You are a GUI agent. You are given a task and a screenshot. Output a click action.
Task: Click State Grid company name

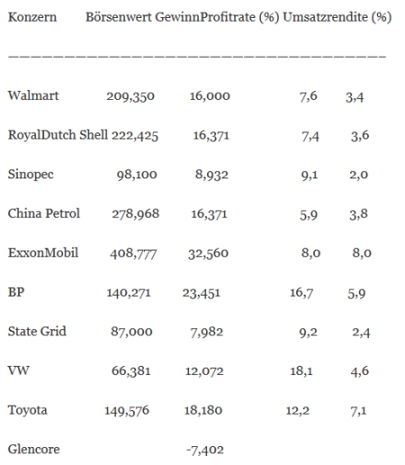(37, 332)
